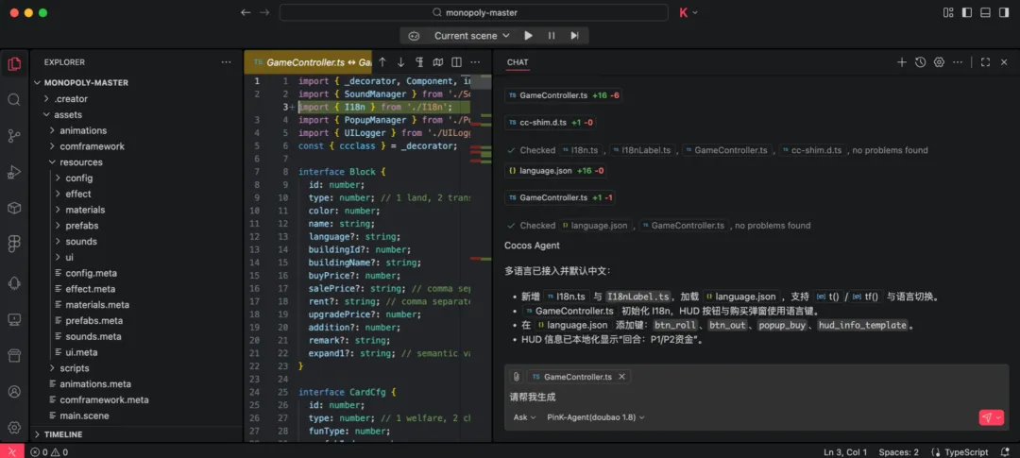The image size is (1020, 458).
Task: Select the CHAT tab
Action: [518, 62]
